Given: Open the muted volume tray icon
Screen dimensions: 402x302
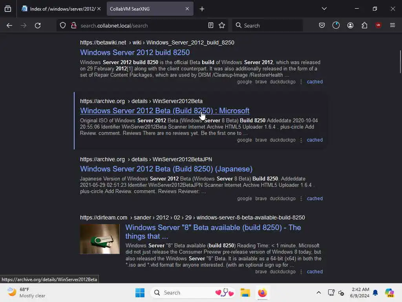Looking at the screenshot, I should coord(341,293).
